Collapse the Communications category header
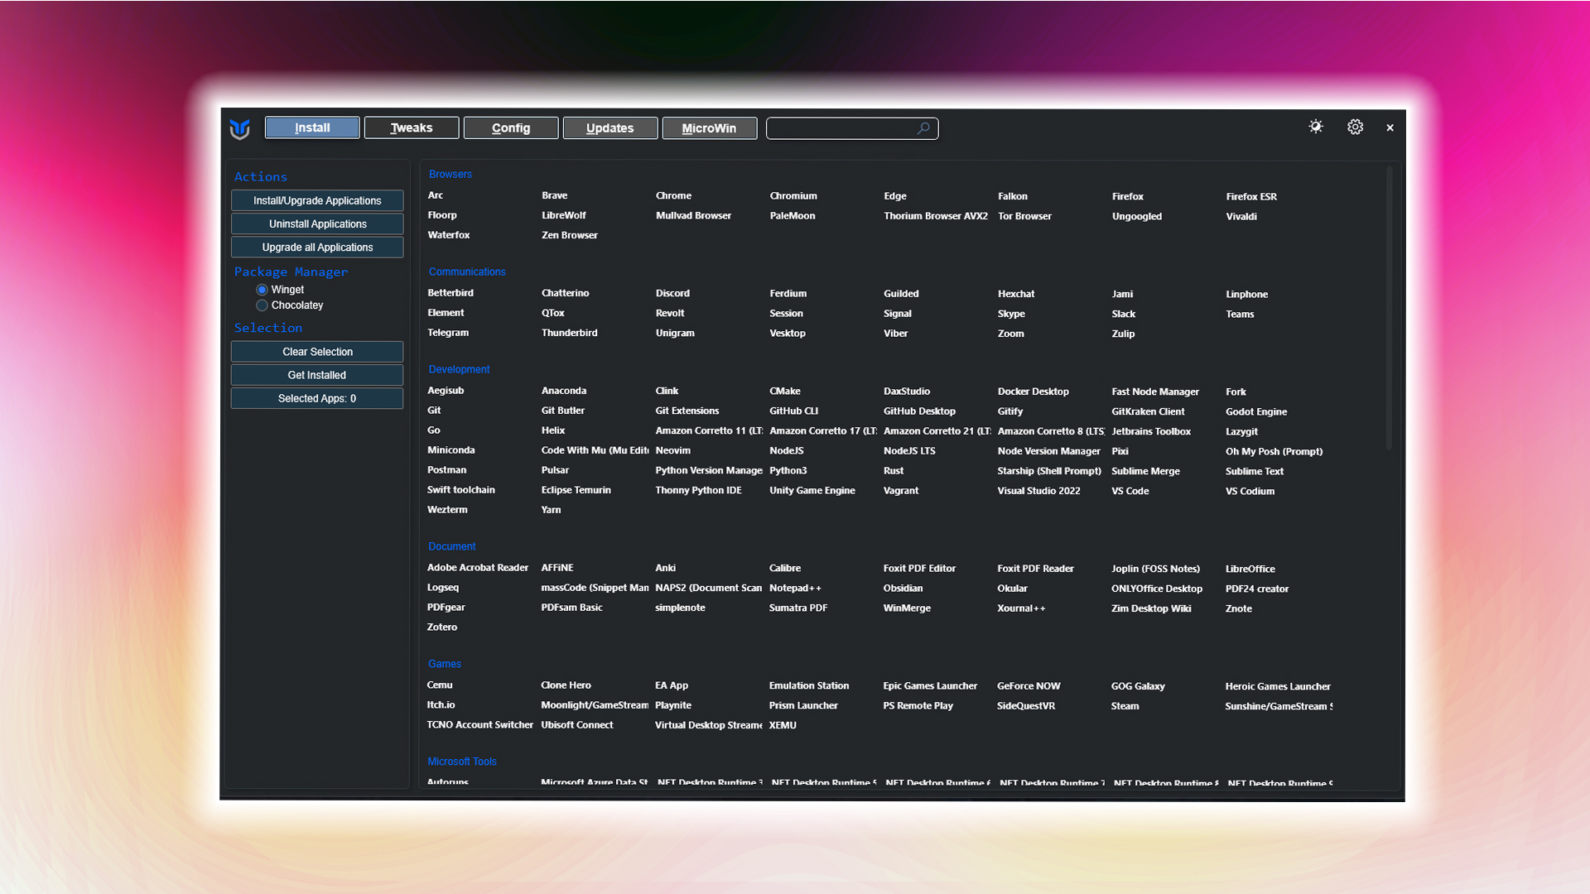 coord(467,272)
